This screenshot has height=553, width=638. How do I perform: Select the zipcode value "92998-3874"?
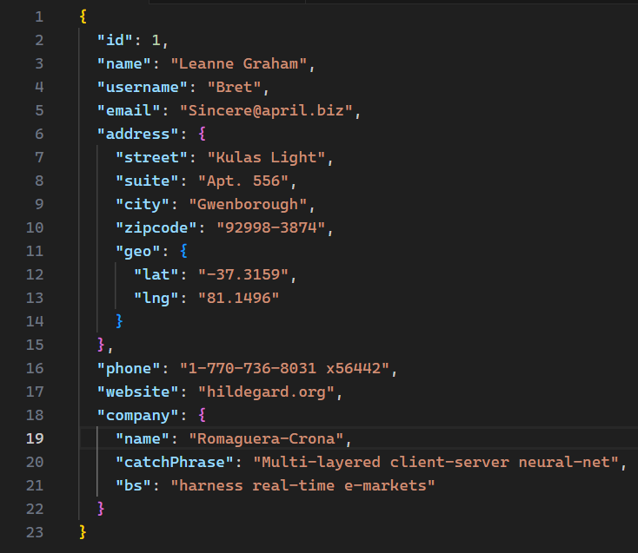coord(270,228)
